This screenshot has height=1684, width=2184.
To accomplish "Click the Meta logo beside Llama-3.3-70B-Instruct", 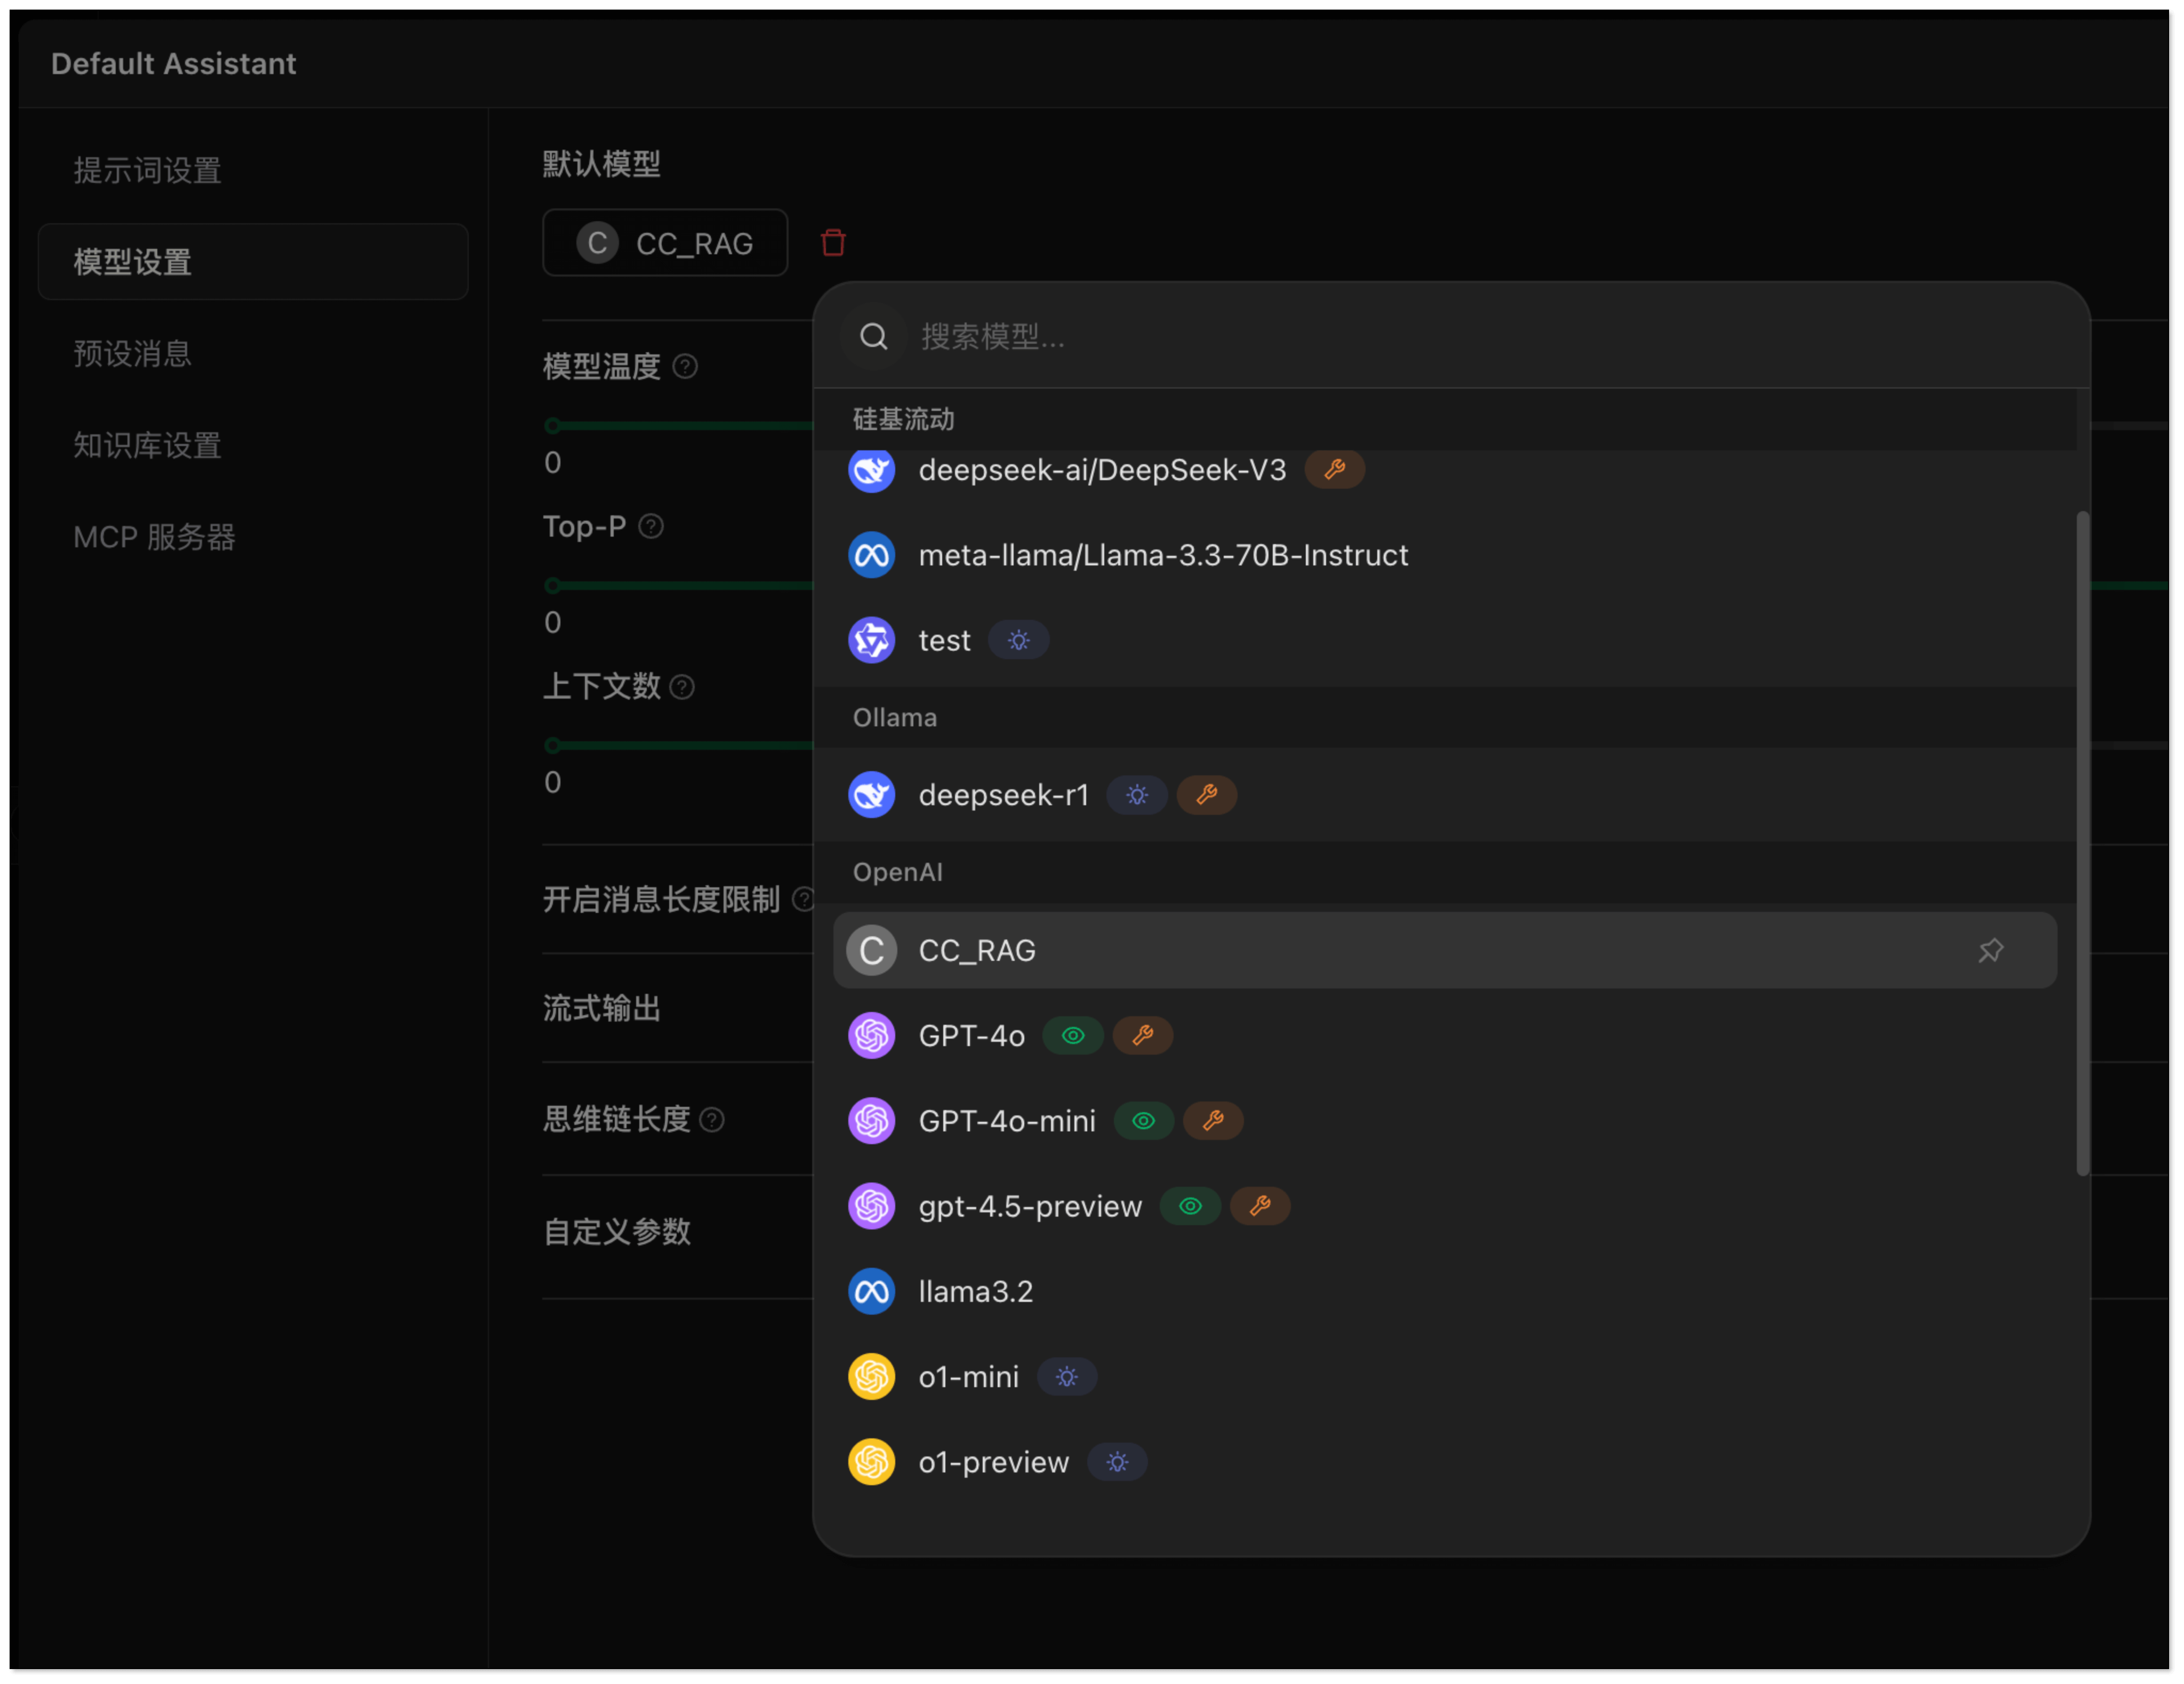I will click(x=872, y=556).
